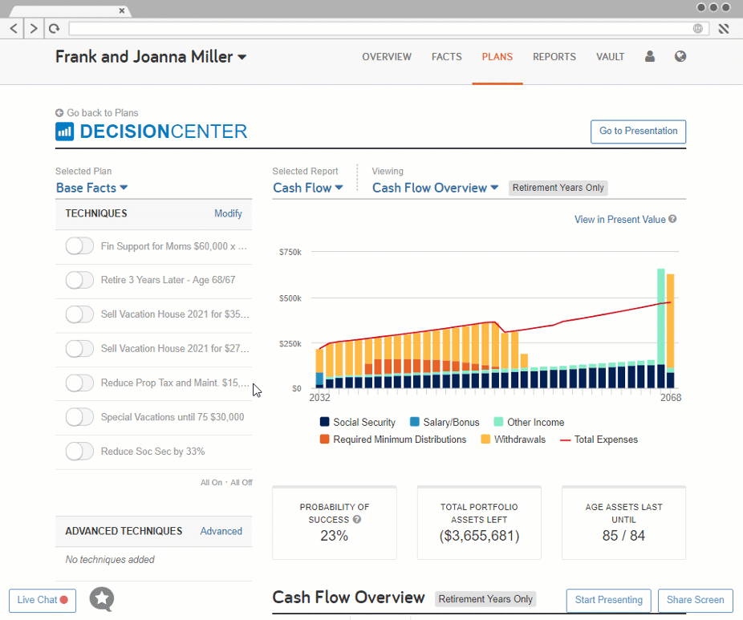Click help icon next to Present Value
Viewport: 743px width, 620px height.
tap(672, 219)
